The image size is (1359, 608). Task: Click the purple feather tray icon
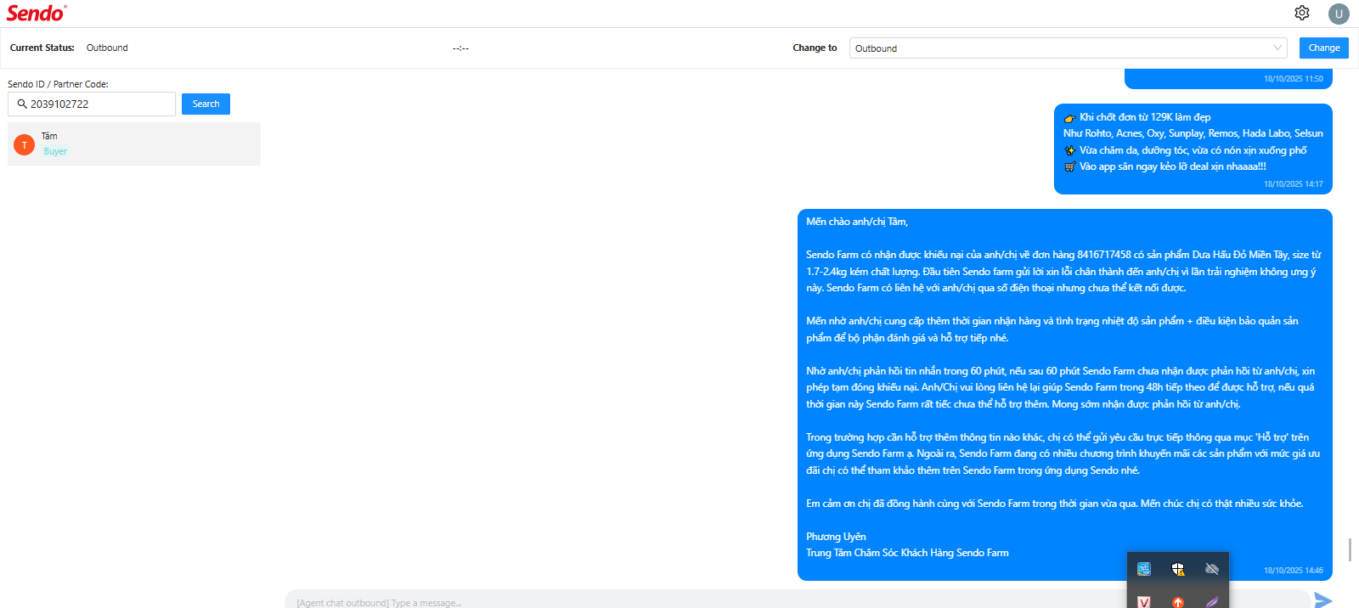[x=1212, y=602]
